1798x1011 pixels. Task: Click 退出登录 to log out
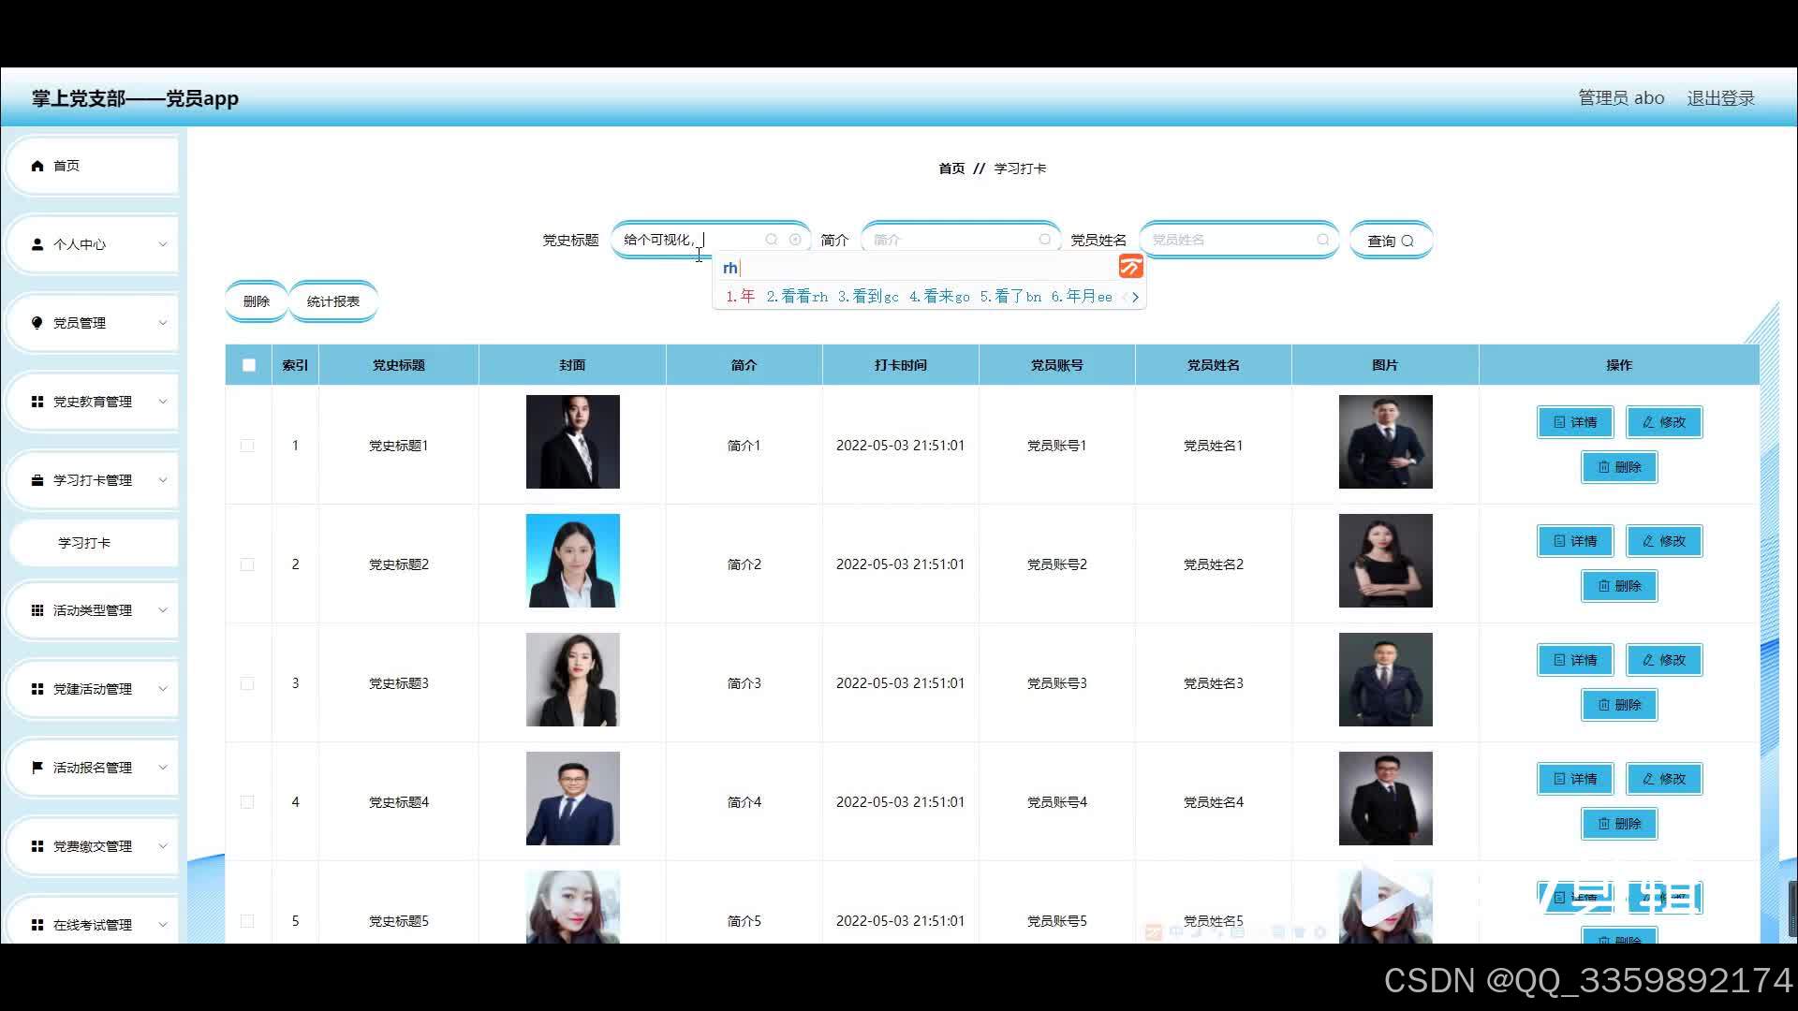click(x=1720, y=98)
